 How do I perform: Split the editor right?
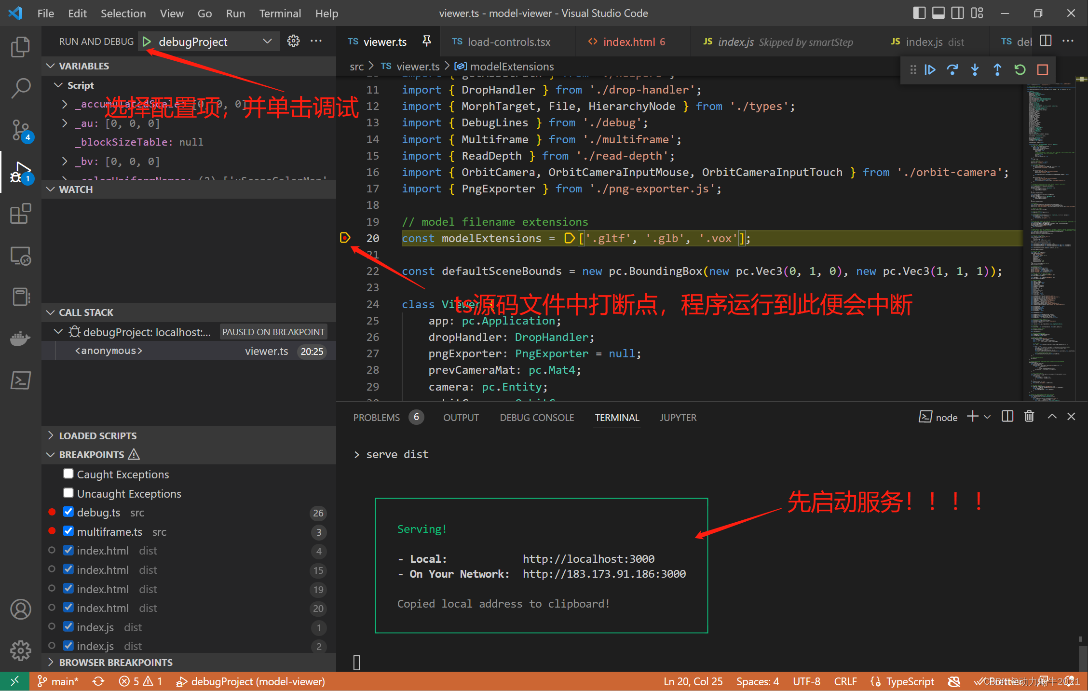pos(1046,41)
